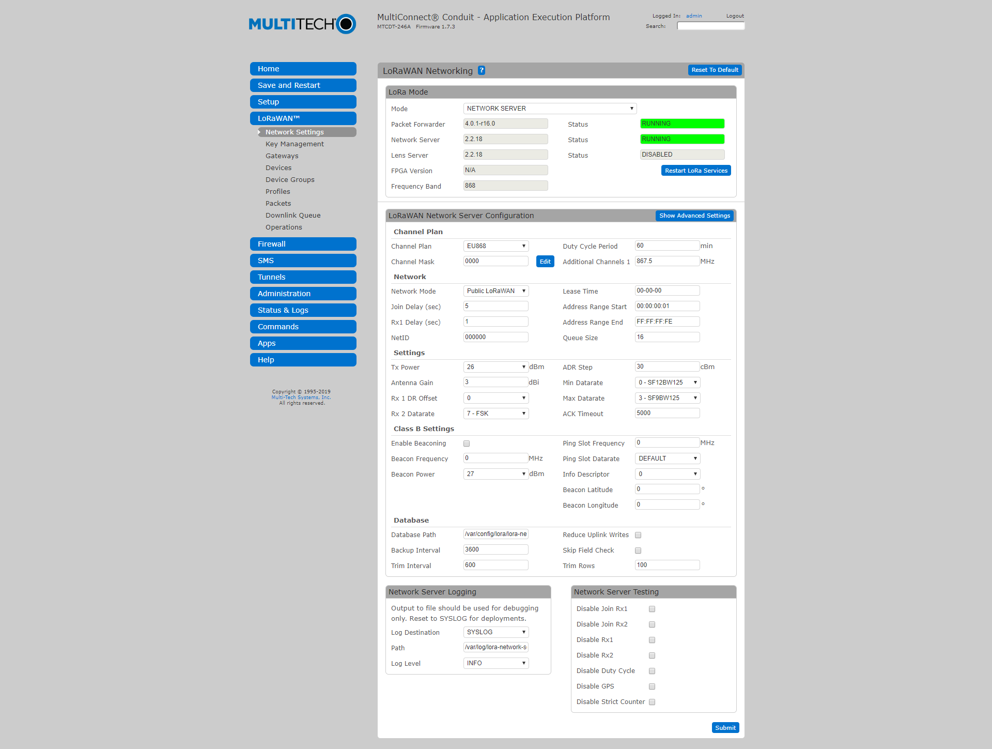This screenshot has width=992, height=749.
Task: Open the LoRa Mode dropdown
Action: pyautogui.click(x=550, y=109)
